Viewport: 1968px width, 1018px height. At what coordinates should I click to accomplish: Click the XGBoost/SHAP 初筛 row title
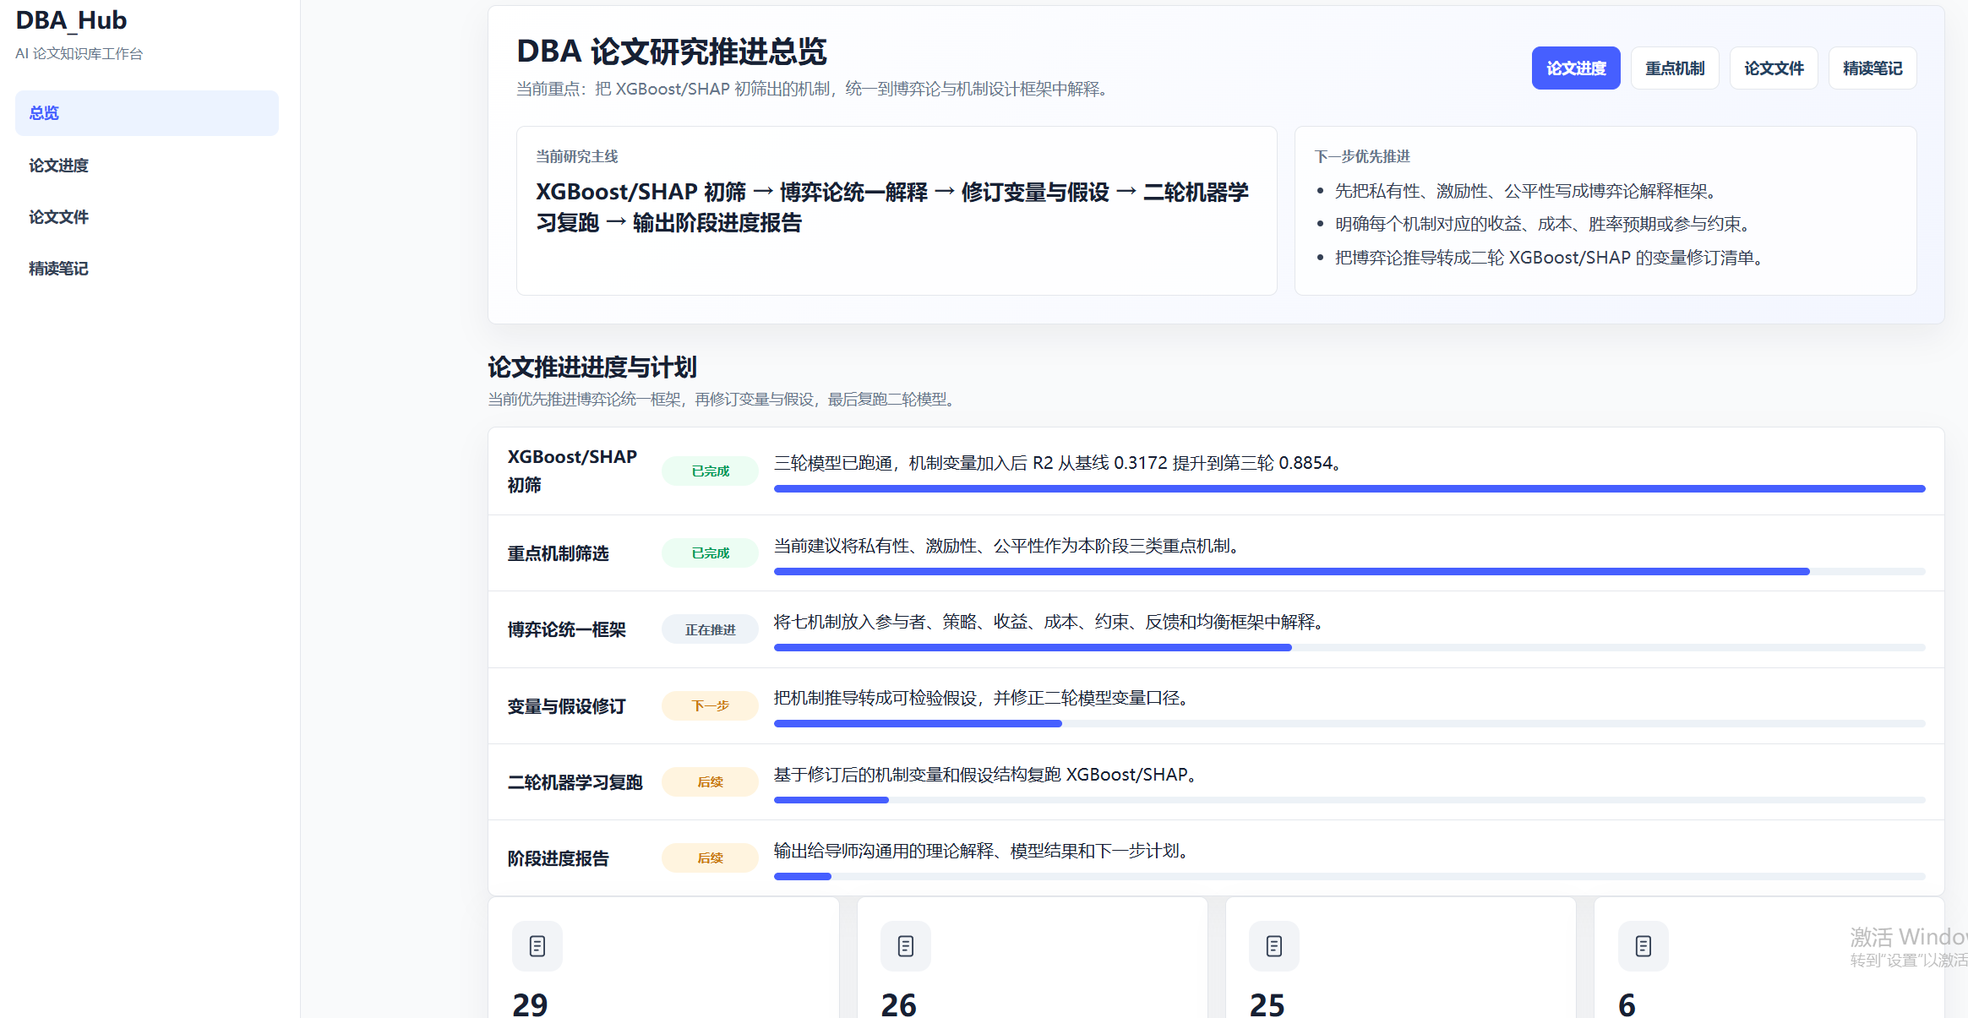coord(572,471)
